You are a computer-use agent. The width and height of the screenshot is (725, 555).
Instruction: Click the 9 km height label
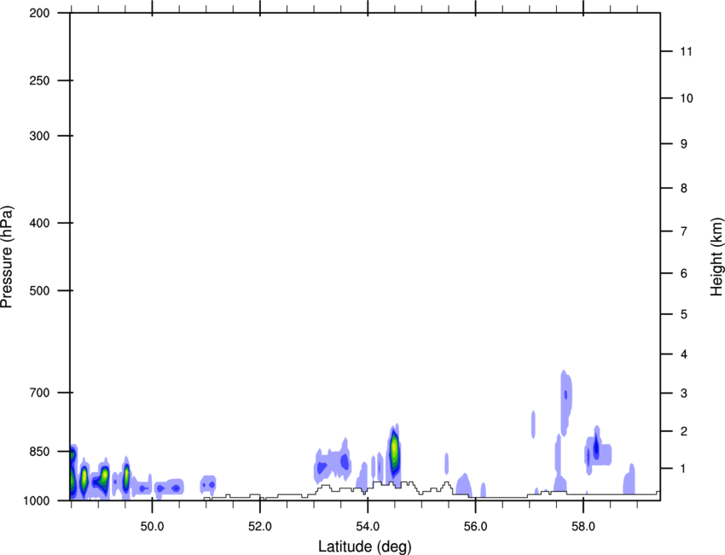click(x=684, y=144)
